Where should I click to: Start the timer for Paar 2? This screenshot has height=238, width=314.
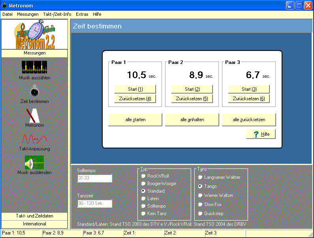pos(192,89)
